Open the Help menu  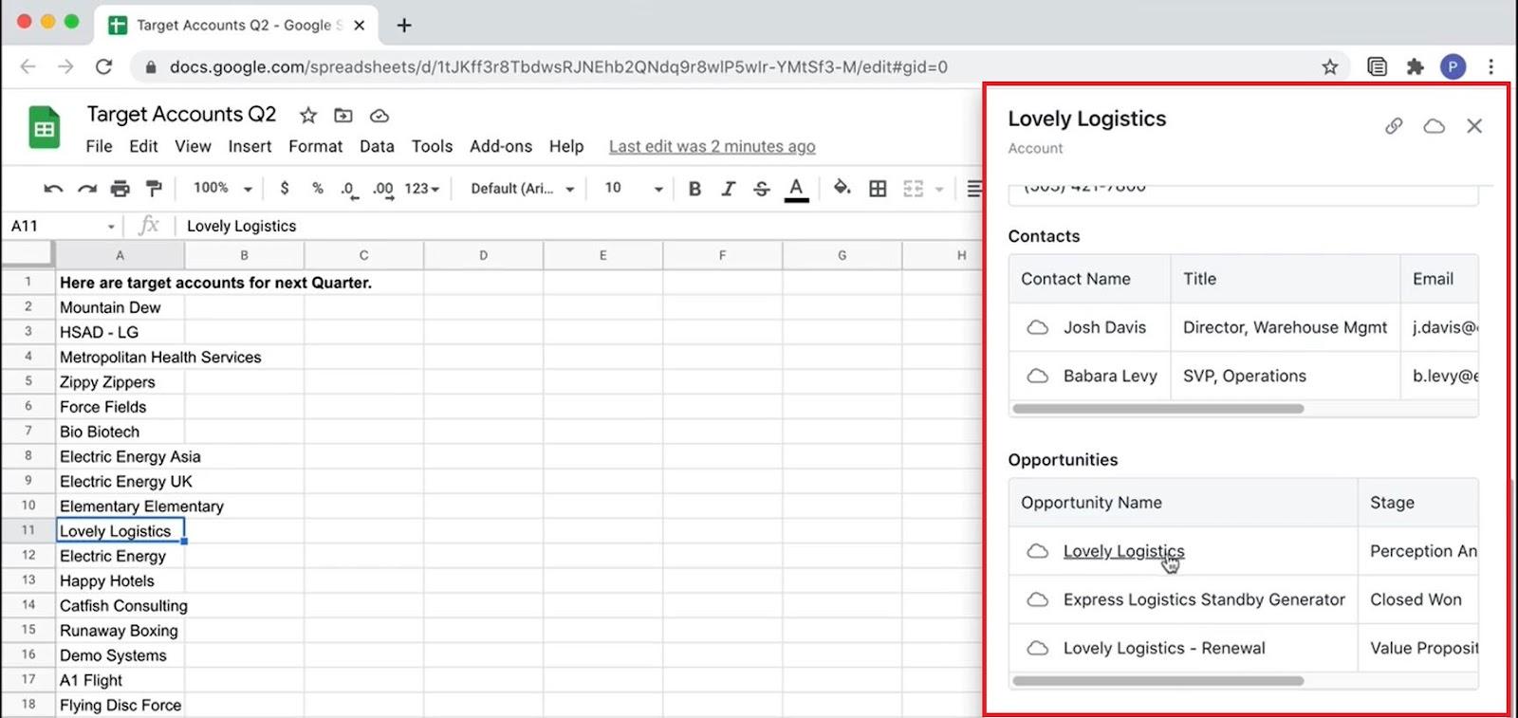pyautogui.click(x=566, y=146)
